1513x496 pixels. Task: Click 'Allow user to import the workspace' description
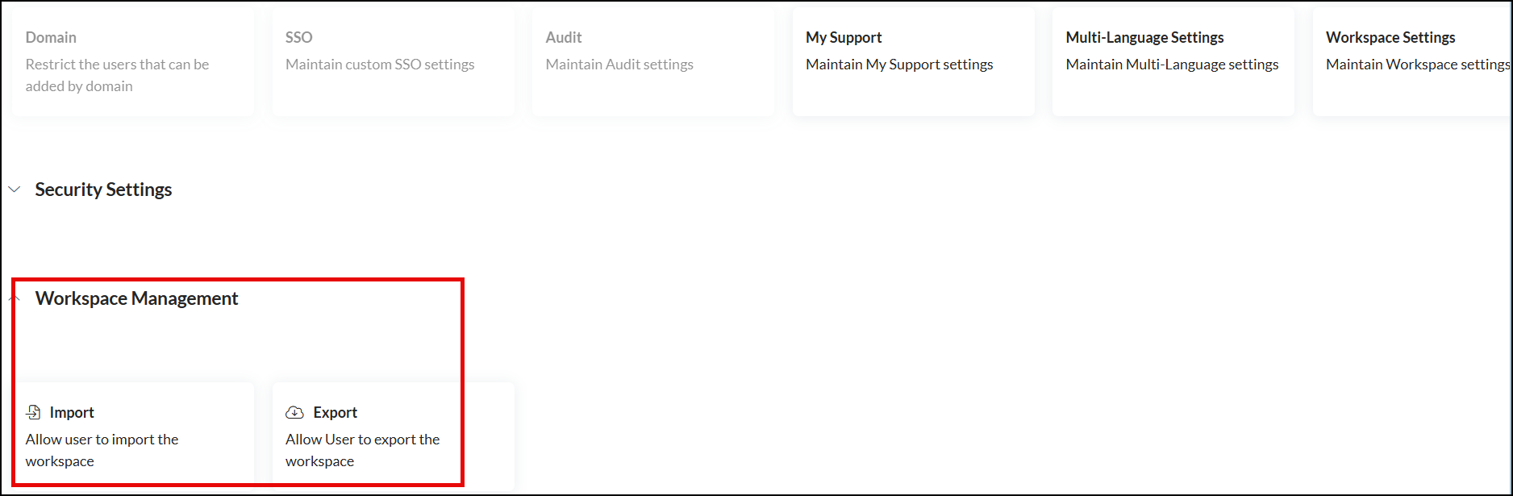coord(102,450)
